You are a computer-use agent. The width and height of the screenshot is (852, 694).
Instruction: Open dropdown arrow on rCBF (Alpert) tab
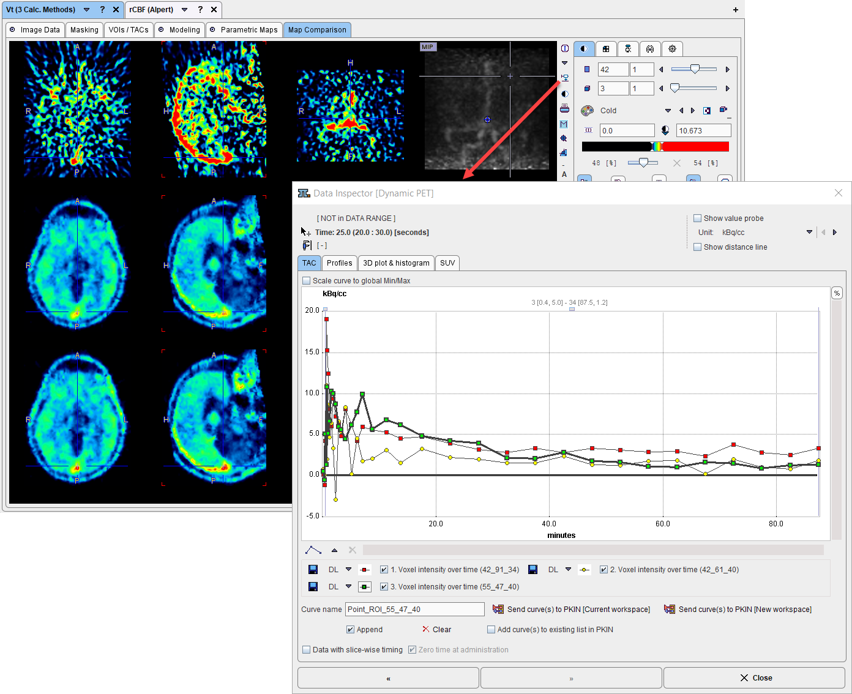click(184, 10)
